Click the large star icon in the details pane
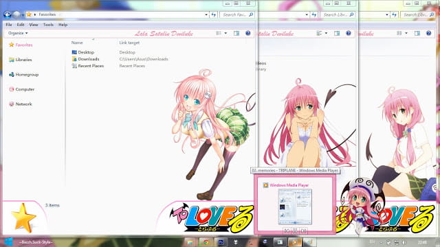 tap(23, 218)
